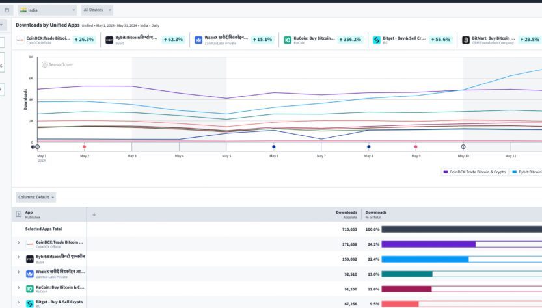Viewport: 542px width, 308px height.
Task: Click the WazirX app icon in summary strip
Action: 198,40
